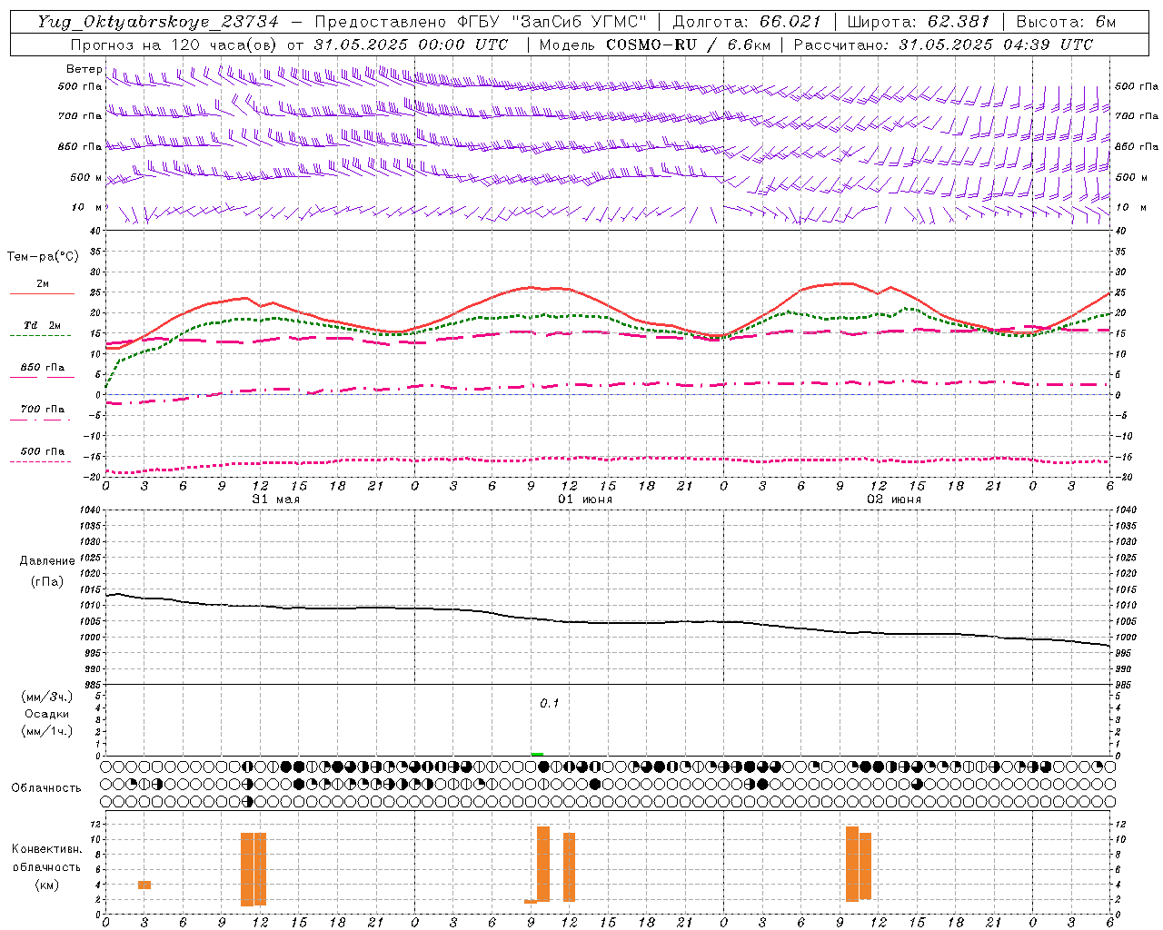This screenshot has height=930, width=1163.
Task: Click the small green precipitation bar
Action: [537, 754]
